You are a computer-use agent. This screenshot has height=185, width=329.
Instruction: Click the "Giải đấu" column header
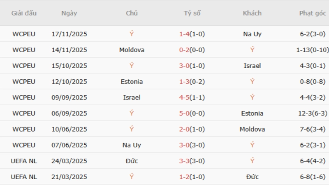click(24, 13)
